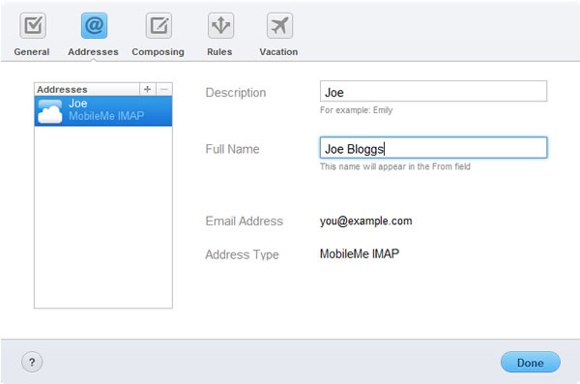
Task: Switch to the Rules tab label
Action: (219, 52)
